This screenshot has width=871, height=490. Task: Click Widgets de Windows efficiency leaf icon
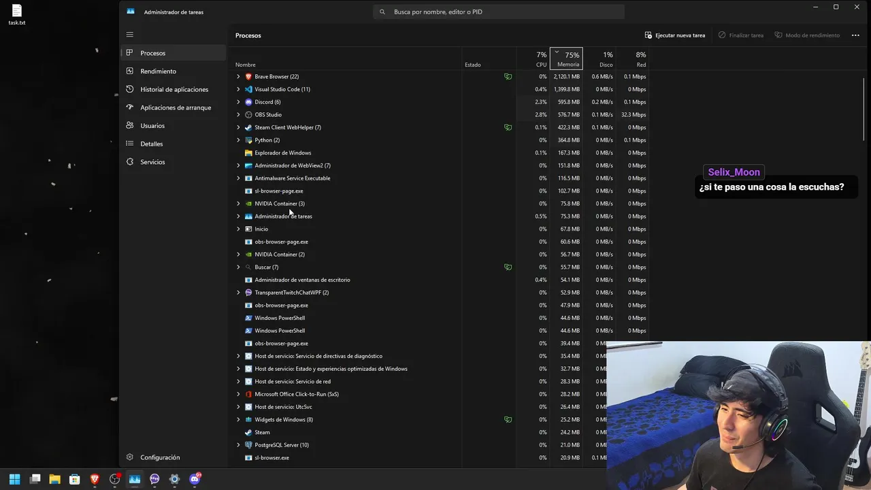(508, 419)
